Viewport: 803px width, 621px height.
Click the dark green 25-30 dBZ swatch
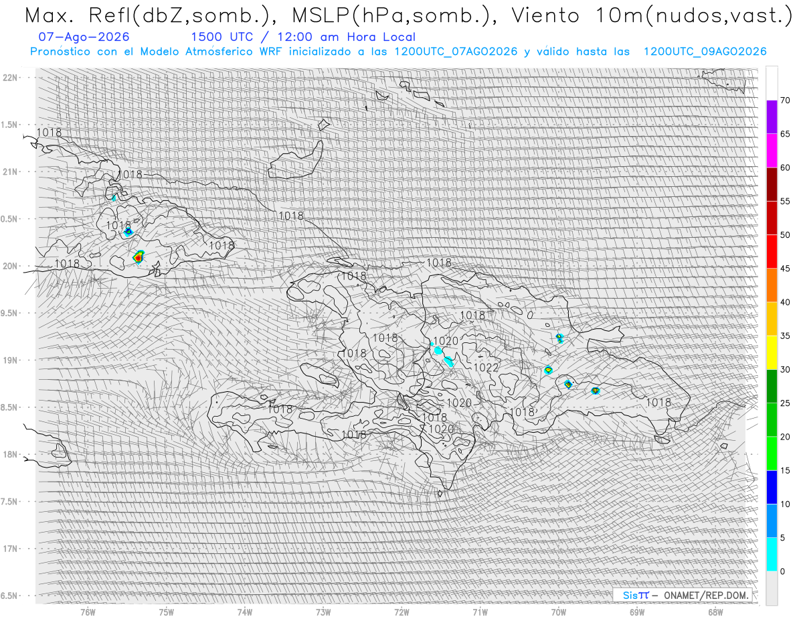(772, 386)
